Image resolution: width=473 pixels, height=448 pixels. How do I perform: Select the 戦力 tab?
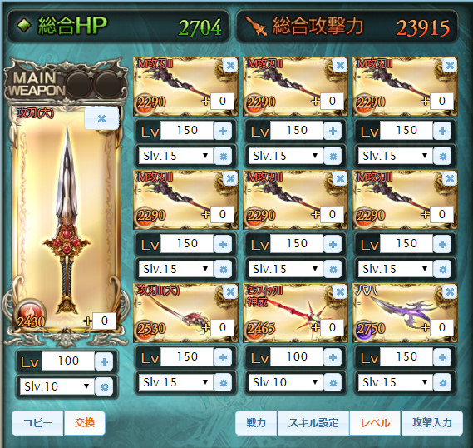tap(256, 423)
